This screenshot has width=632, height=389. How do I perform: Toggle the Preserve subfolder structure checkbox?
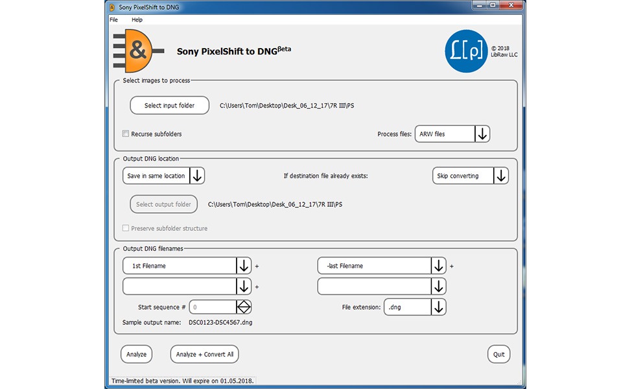(126, 228)
